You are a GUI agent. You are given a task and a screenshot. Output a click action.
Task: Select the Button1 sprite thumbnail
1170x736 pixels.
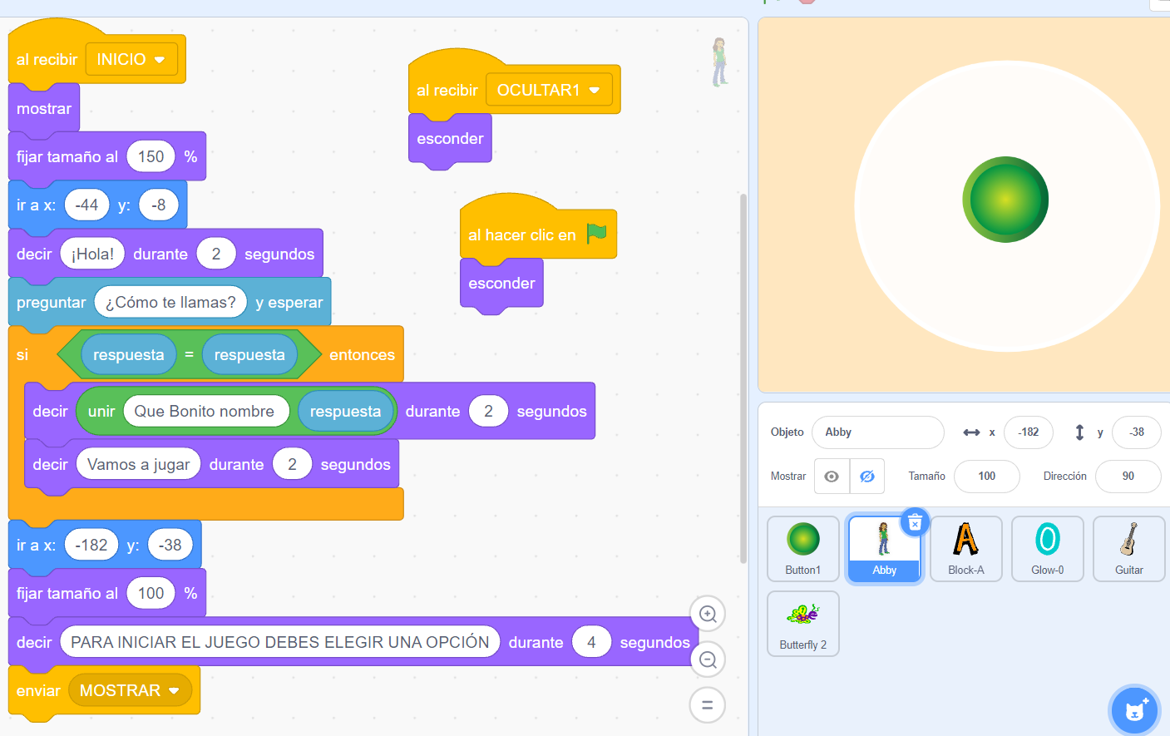click(x=803, y=548)
